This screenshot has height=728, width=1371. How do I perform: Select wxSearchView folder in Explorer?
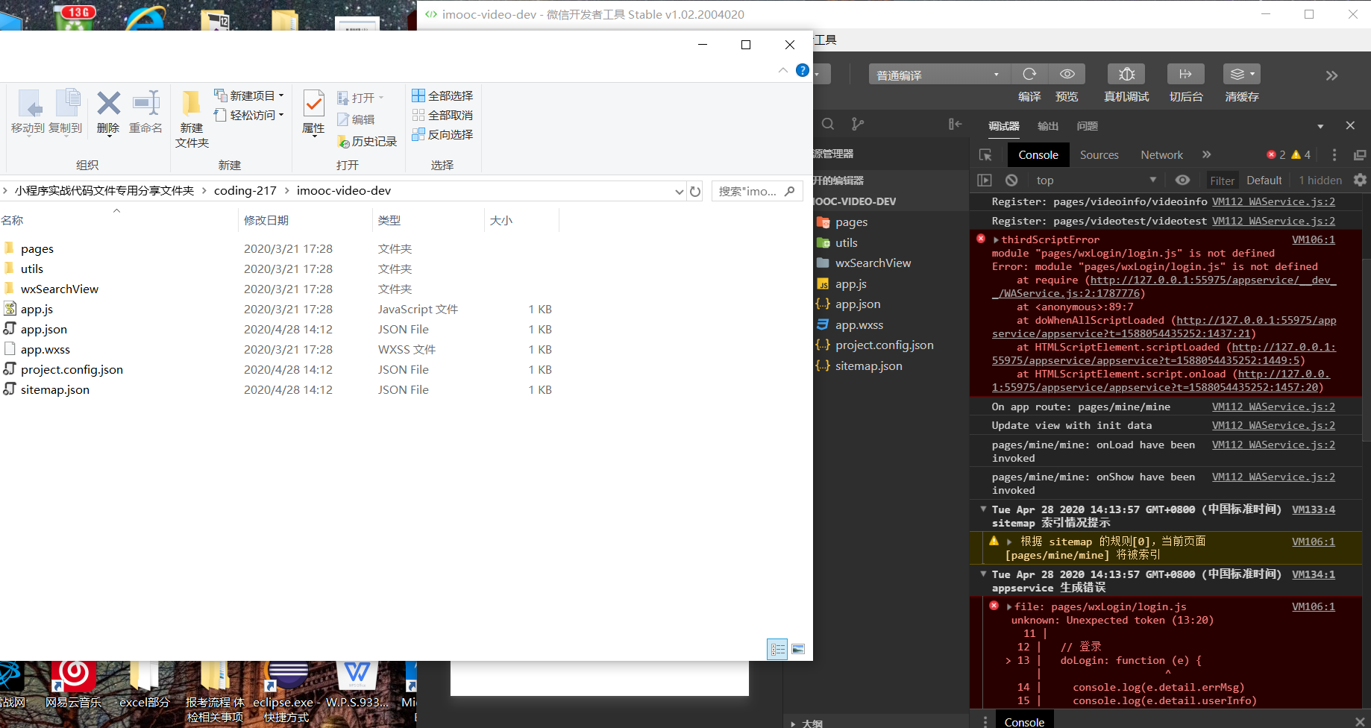[59, 289]
